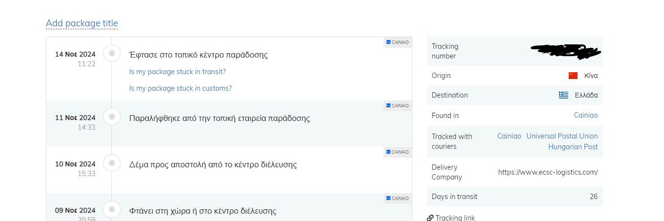The image size is (664, 221).
Task: Select status 'Παραλήφθηκε από την τοπική εταιρεία παράδοσης'
Action: (219, 118)
